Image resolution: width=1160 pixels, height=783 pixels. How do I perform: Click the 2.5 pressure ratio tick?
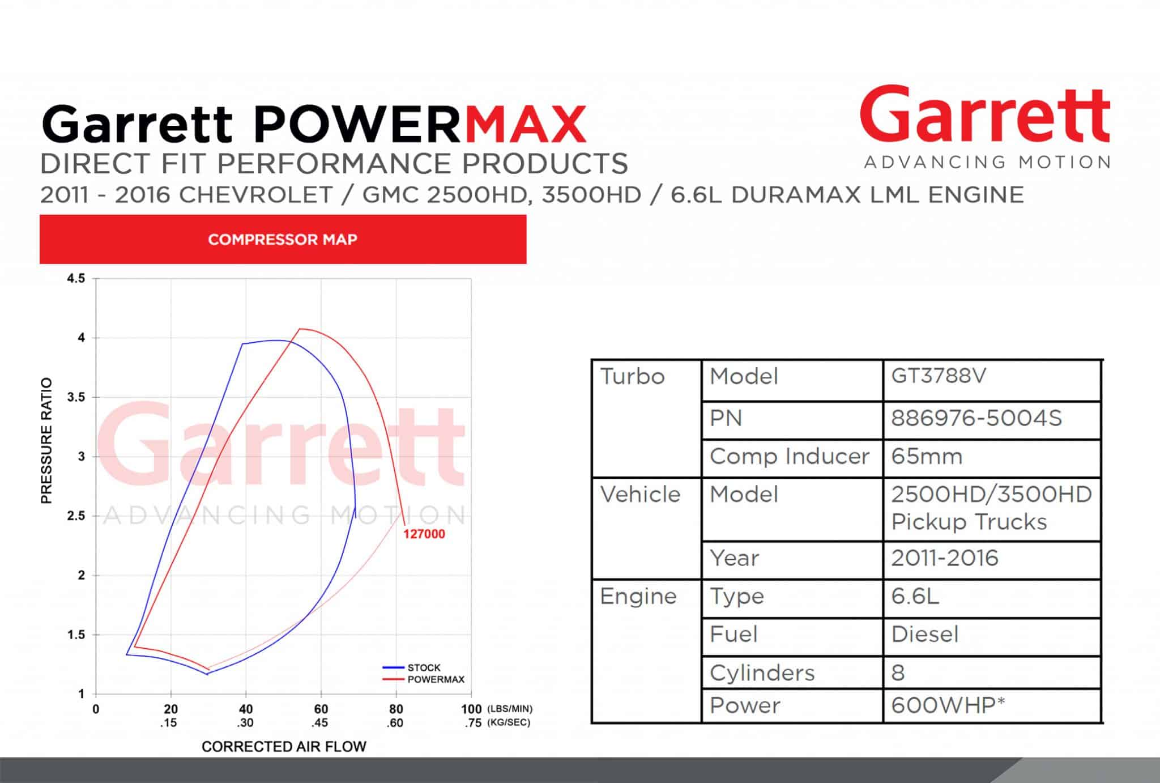[x=76, y=516]
